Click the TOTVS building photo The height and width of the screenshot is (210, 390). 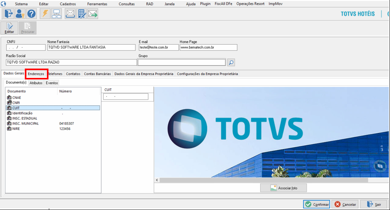tap(271, 132)
